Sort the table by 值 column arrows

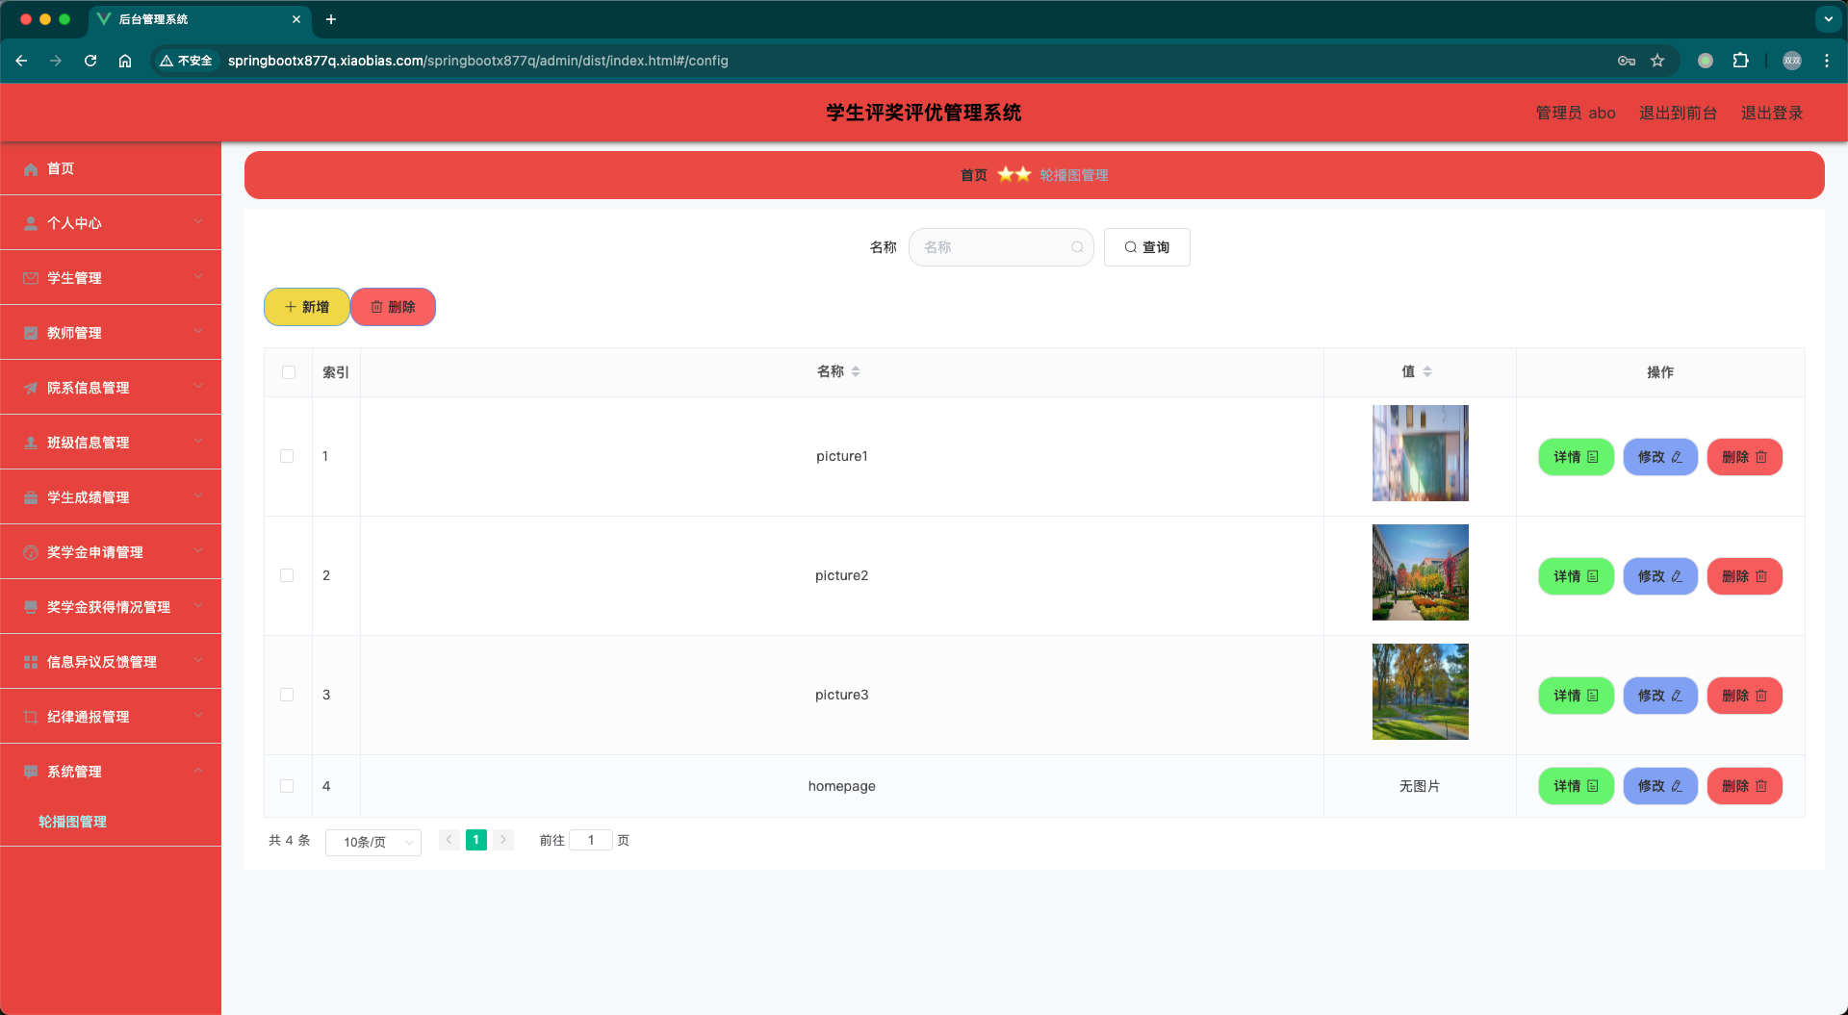click(1427, 371)
